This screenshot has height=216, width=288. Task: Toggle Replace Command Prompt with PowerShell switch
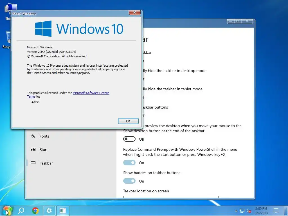[x=129, y=163]
